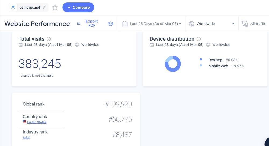Click the Desktop legend color dot

click(201, 60)
